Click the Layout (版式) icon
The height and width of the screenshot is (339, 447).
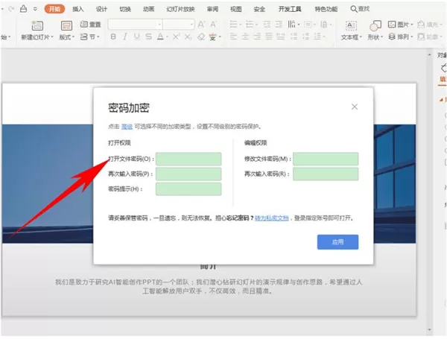click(x=66, y=25)
